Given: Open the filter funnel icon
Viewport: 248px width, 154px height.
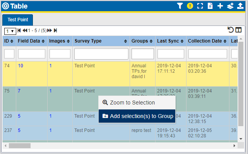Looking at the screenshot, I should [x=180, y=6].
